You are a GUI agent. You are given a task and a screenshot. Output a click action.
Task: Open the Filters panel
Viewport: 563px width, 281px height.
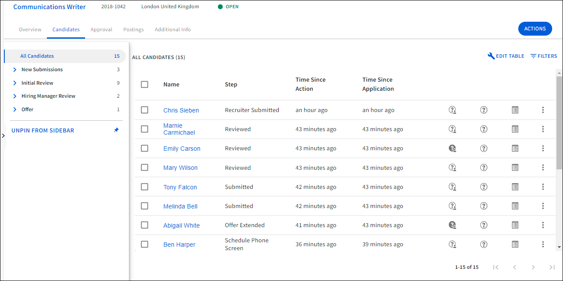[544, 56]
